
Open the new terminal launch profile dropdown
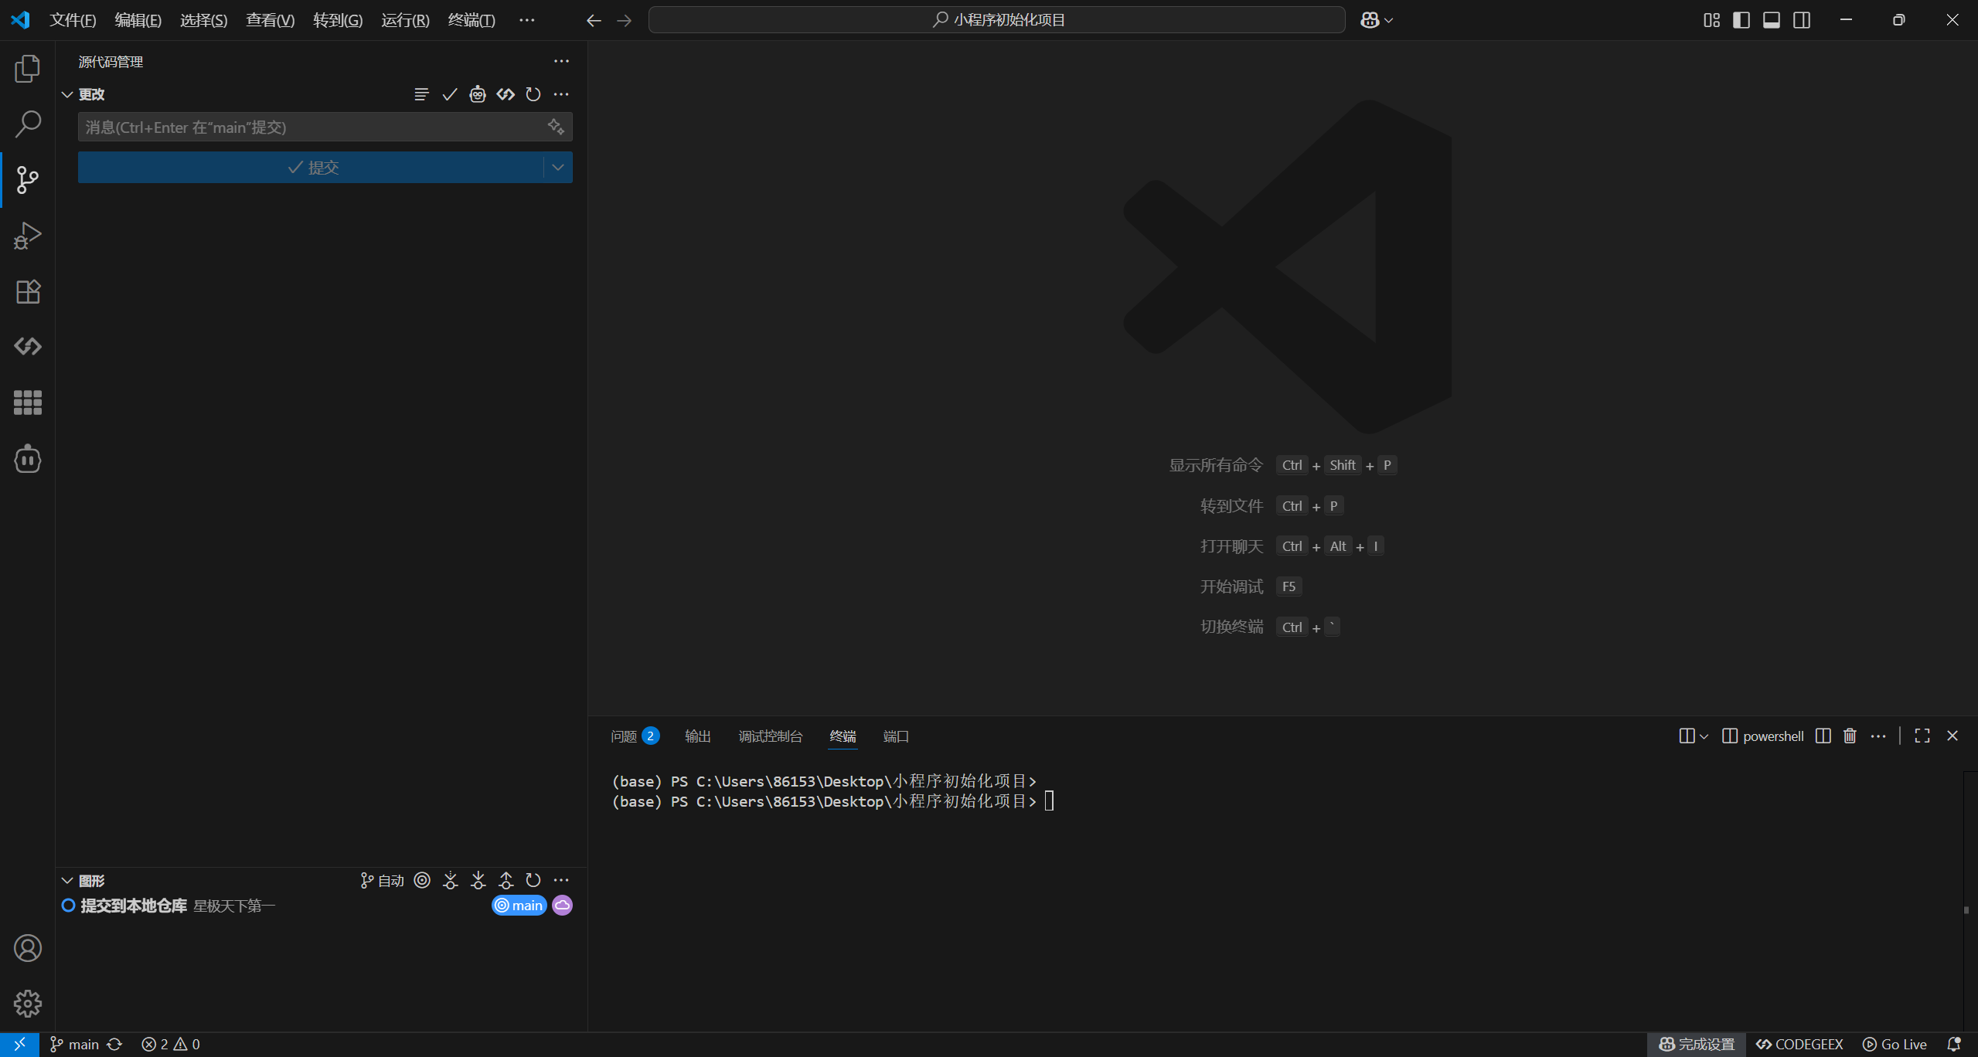[1704, 736]
